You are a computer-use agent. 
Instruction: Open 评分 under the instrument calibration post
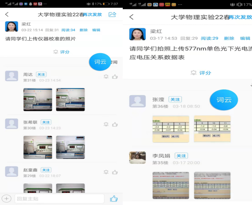(61, 52)
